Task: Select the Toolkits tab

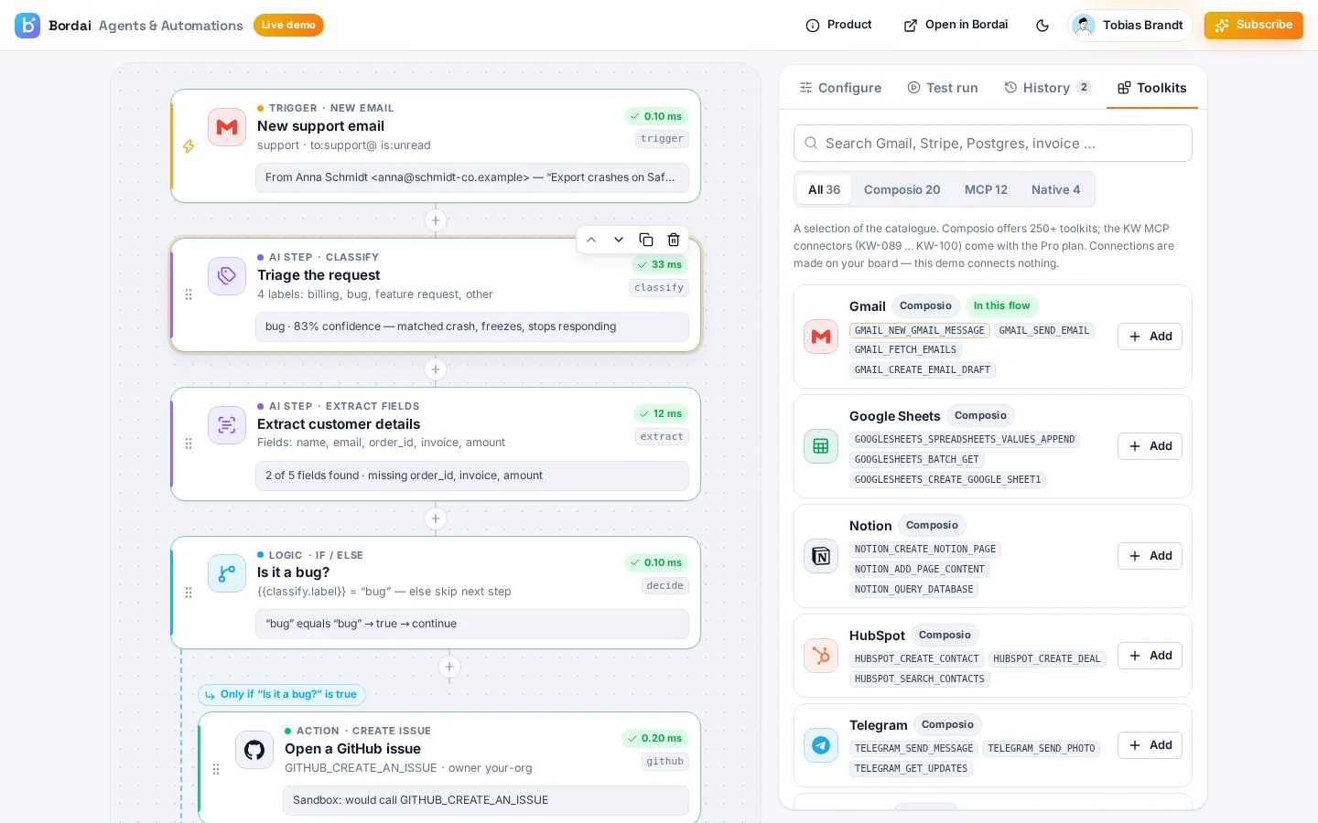Action: click(1152, 88)
